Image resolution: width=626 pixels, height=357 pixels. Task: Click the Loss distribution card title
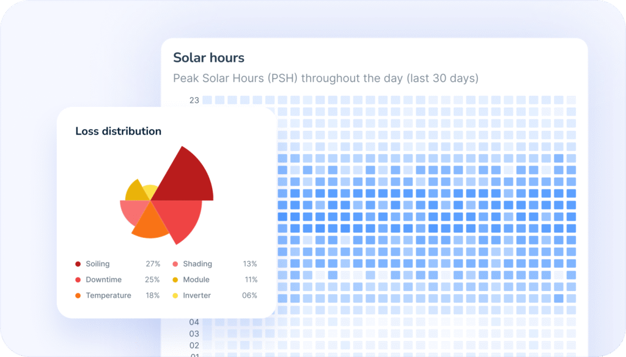(118, 131)
